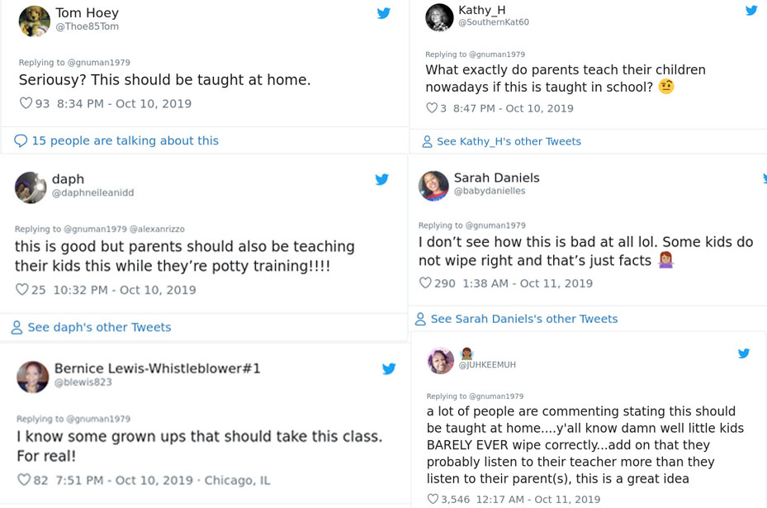Open Tom Hoey's profile picture
The height and width of the screenshot is (508, 767).
(35, 21)
